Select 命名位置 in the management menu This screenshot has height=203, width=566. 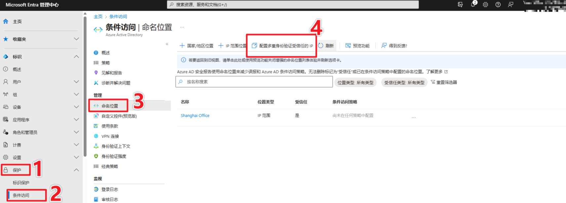point(110,106)
